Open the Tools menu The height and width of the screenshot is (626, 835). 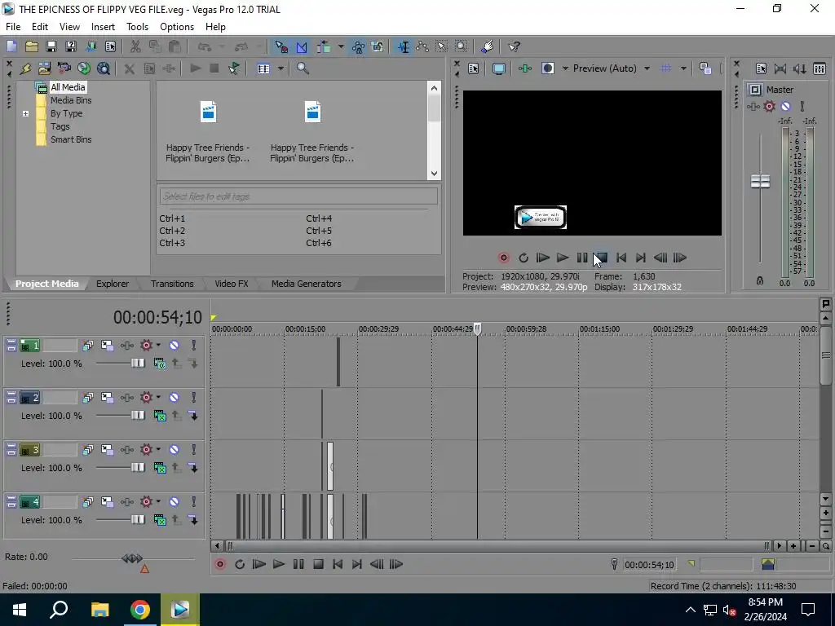(137, 27)
